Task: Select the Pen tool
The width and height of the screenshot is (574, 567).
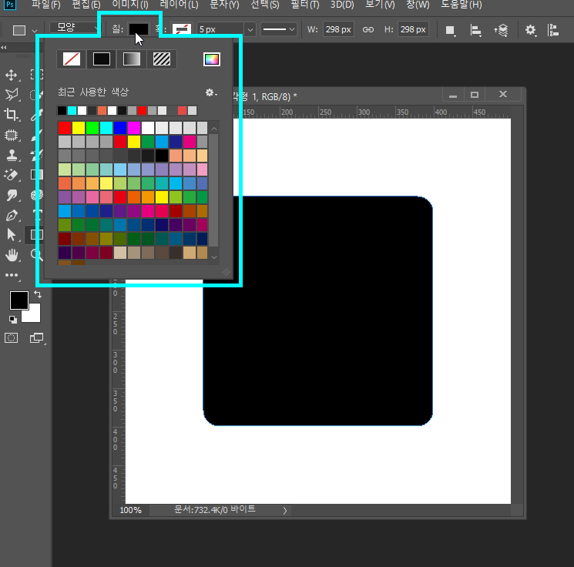Action: [12, 215]
